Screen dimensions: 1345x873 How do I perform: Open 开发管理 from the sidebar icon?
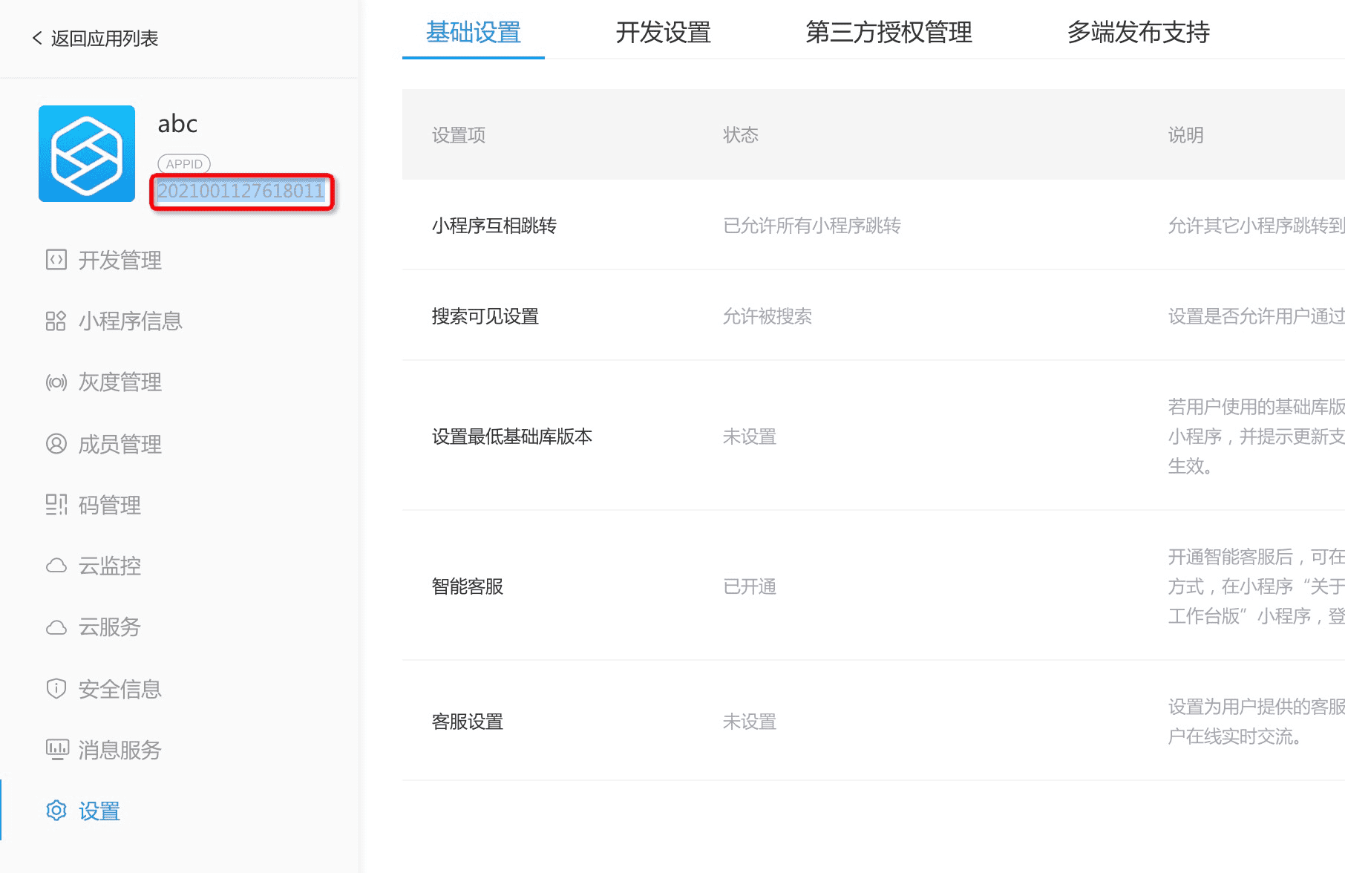56,260
